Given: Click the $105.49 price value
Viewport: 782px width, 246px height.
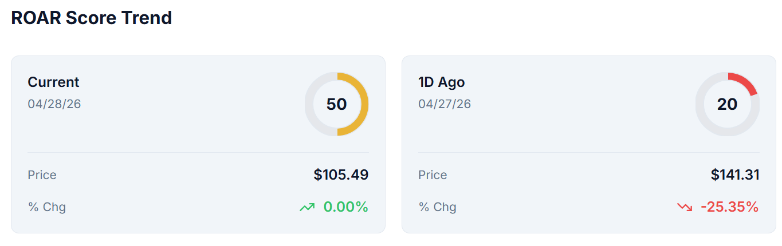Looking at the screenshot, I should point(341,175).
